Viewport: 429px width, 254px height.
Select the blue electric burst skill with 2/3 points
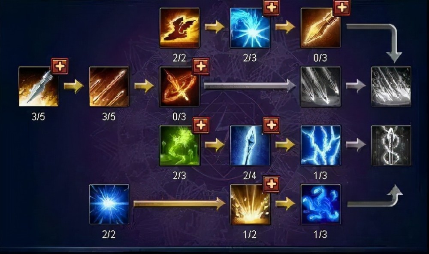click(250, 28)
